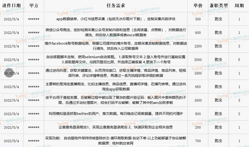Screen dimensions: 249x147
Task: Select the twitter 用户推文数据 task description
Action: tap(116, 114)
